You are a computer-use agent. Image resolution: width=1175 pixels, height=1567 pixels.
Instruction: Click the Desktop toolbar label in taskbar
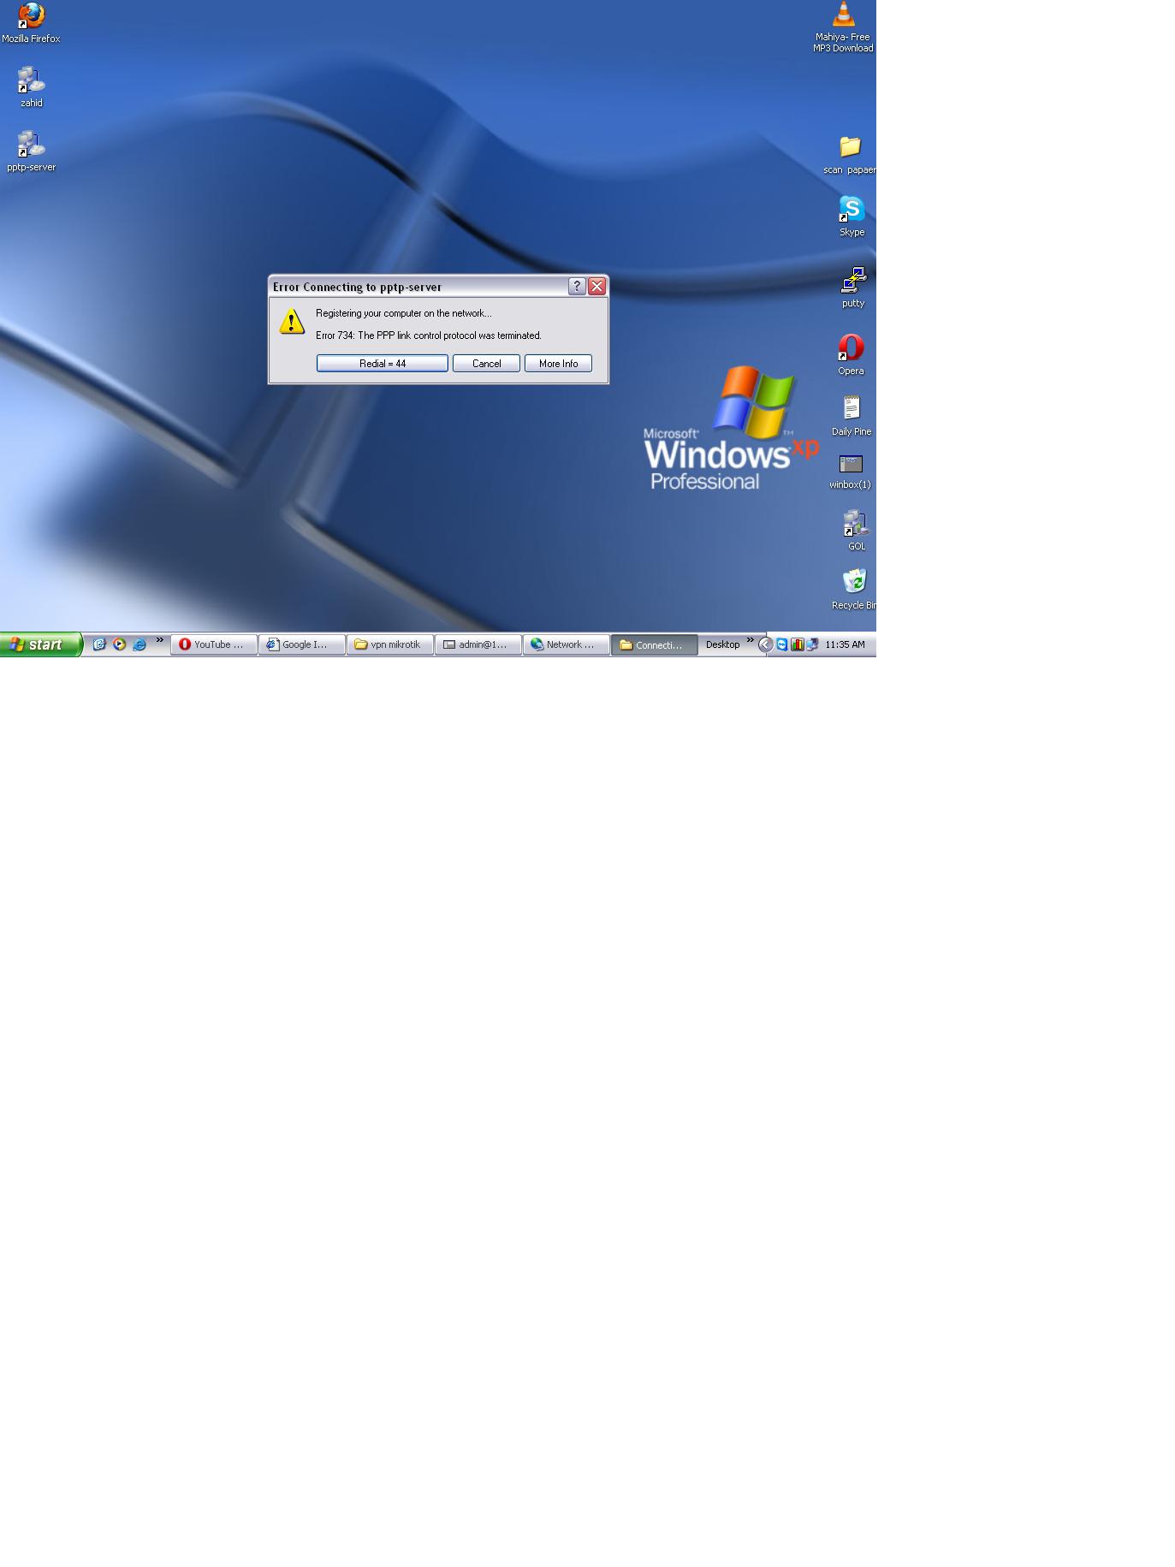point(722,644)
